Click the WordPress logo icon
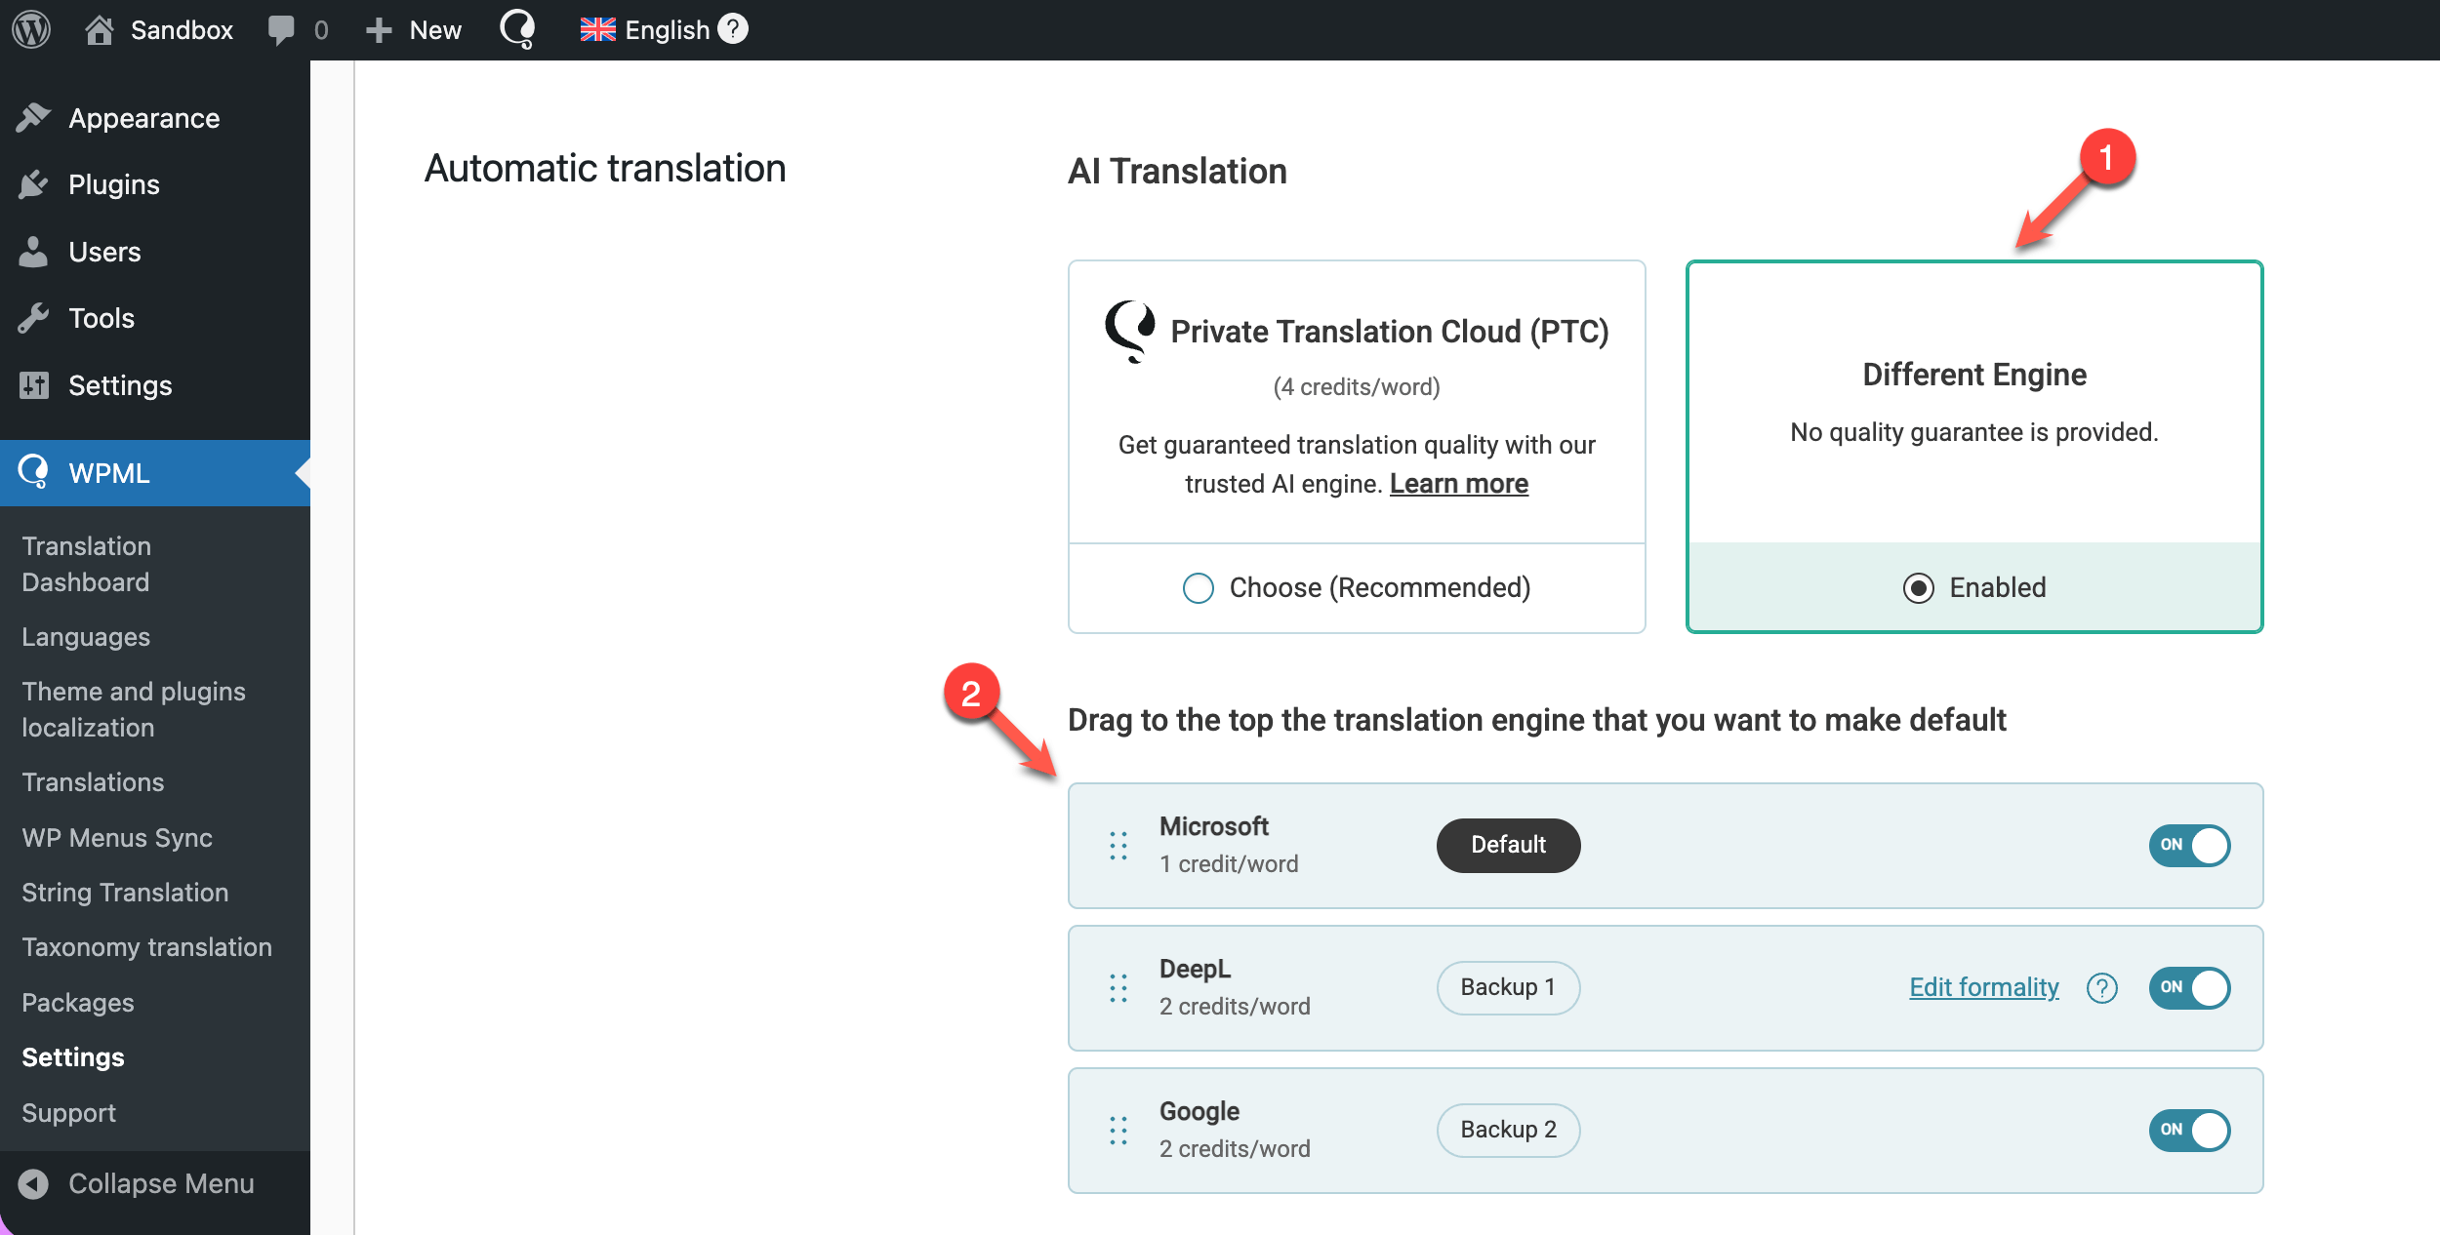Screen dimensions: 2440x1235 (31, 29)
